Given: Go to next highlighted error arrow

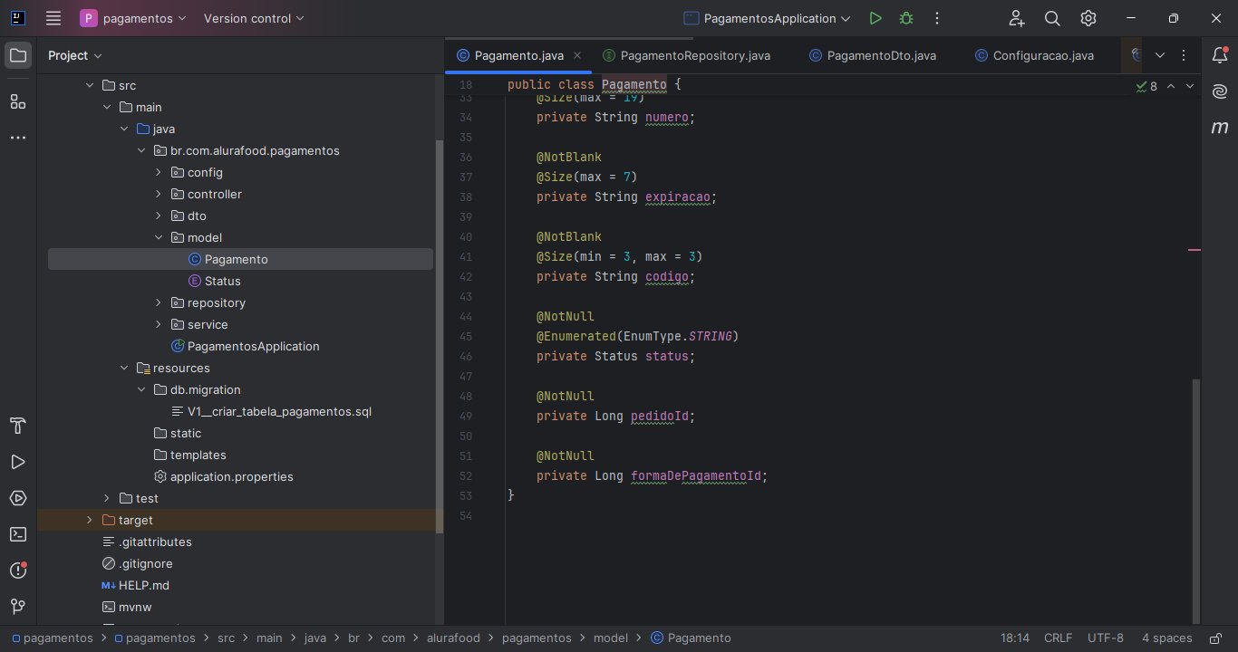Looking at the screenshot, I should (x=1190, y=86).
